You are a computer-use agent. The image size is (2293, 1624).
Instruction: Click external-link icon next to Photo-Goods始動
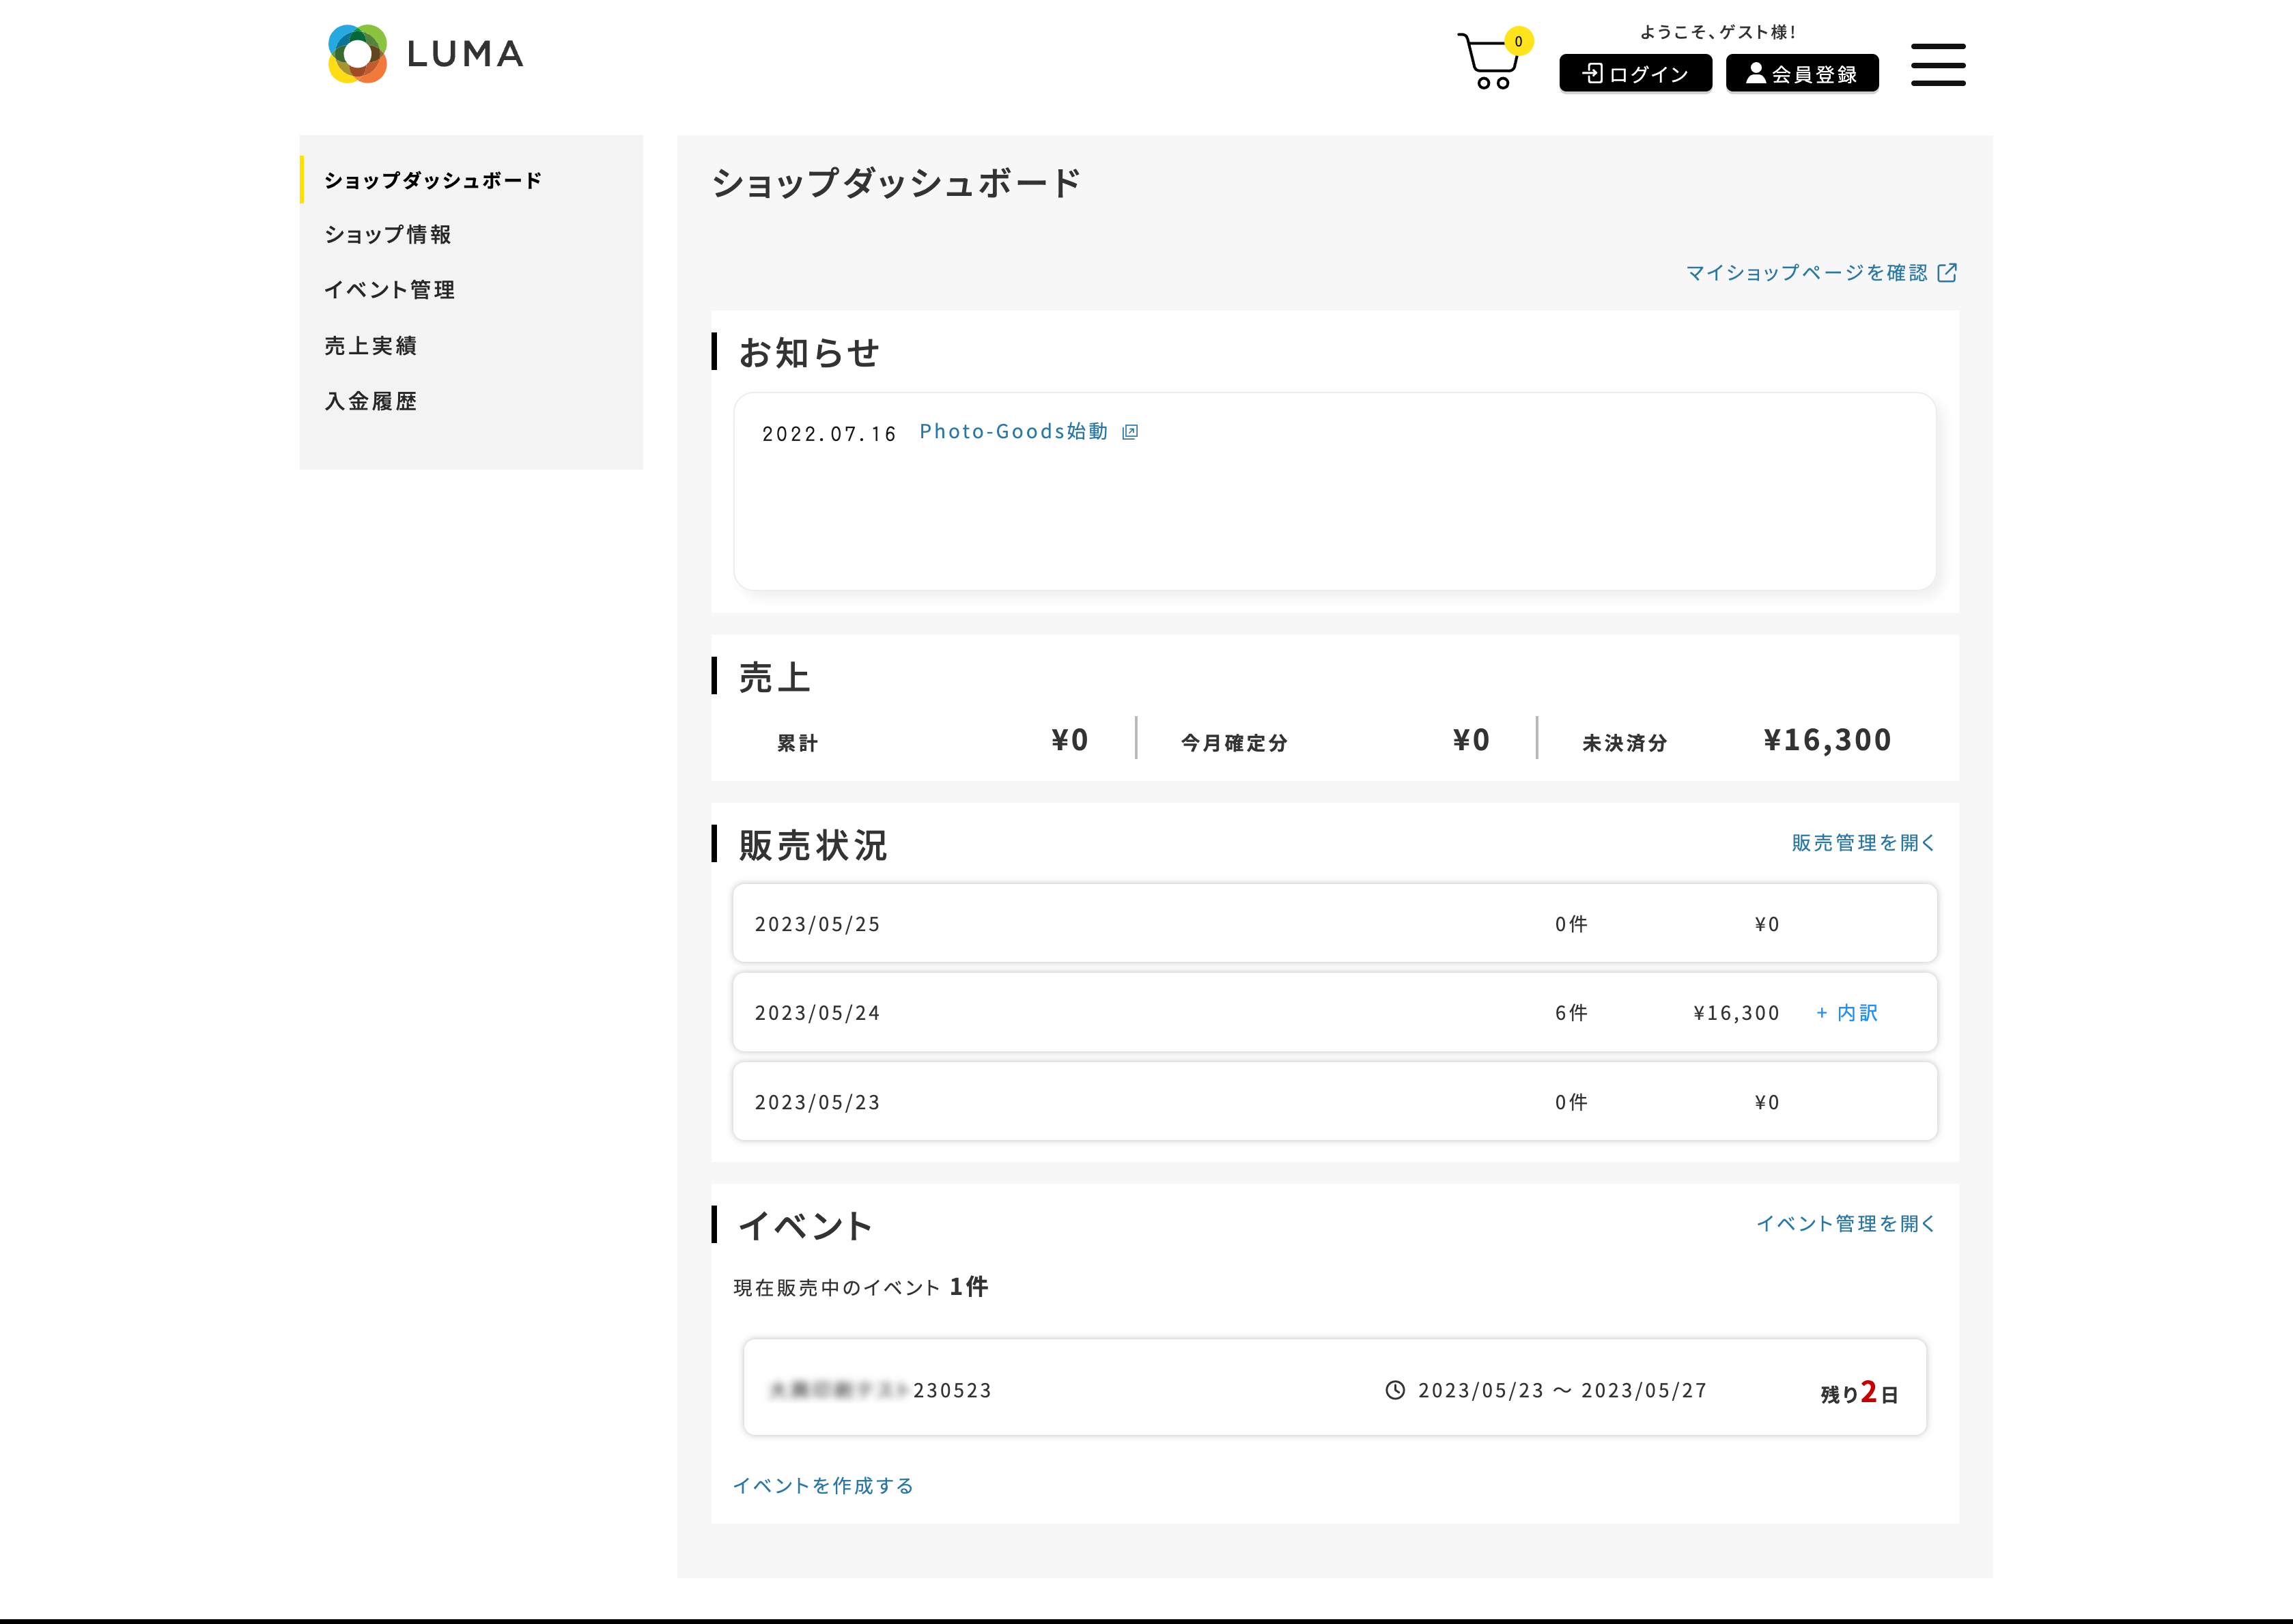tap(1129, 432)
